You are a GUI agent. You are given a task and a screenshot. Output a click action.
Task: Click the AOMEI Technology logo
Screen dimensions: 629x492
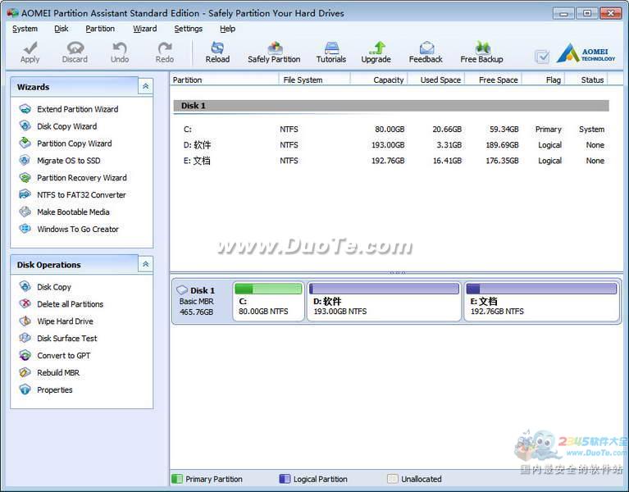click(x=586, y=53)
